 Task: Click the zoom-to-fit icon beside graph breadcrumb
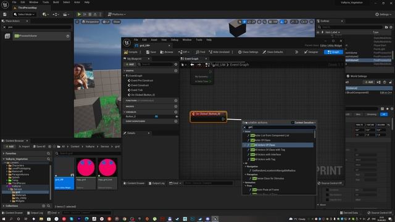pyautogui.click(x=207, y=65)
